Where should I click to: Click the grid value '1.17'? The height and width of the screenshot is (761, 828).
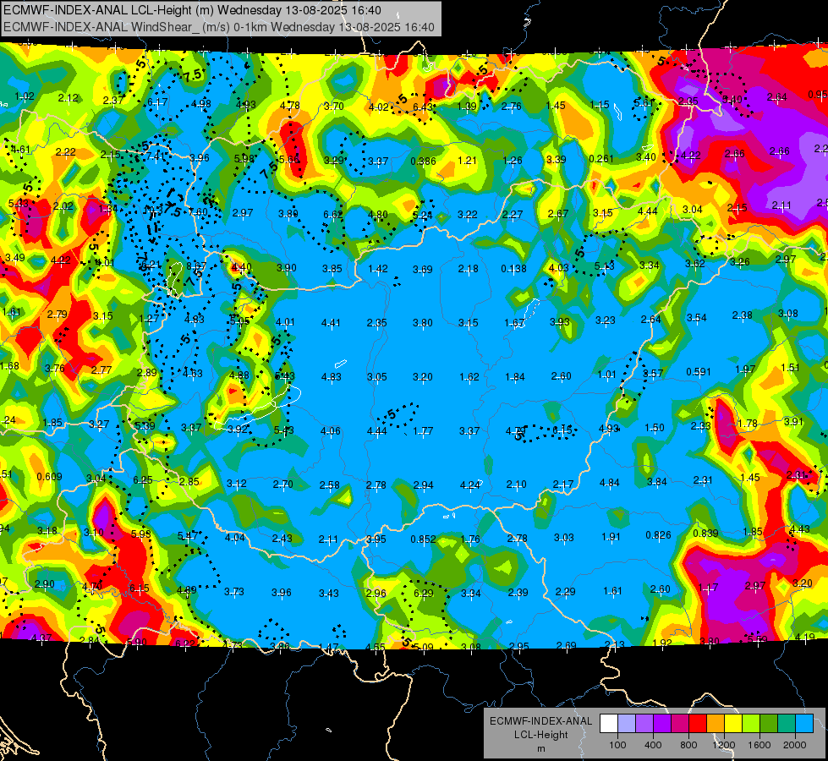708,587
